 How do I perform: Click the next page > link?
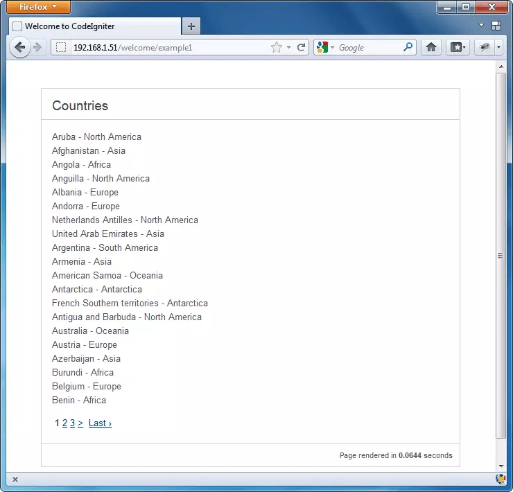pyautogui.click(x=80, y=423)
